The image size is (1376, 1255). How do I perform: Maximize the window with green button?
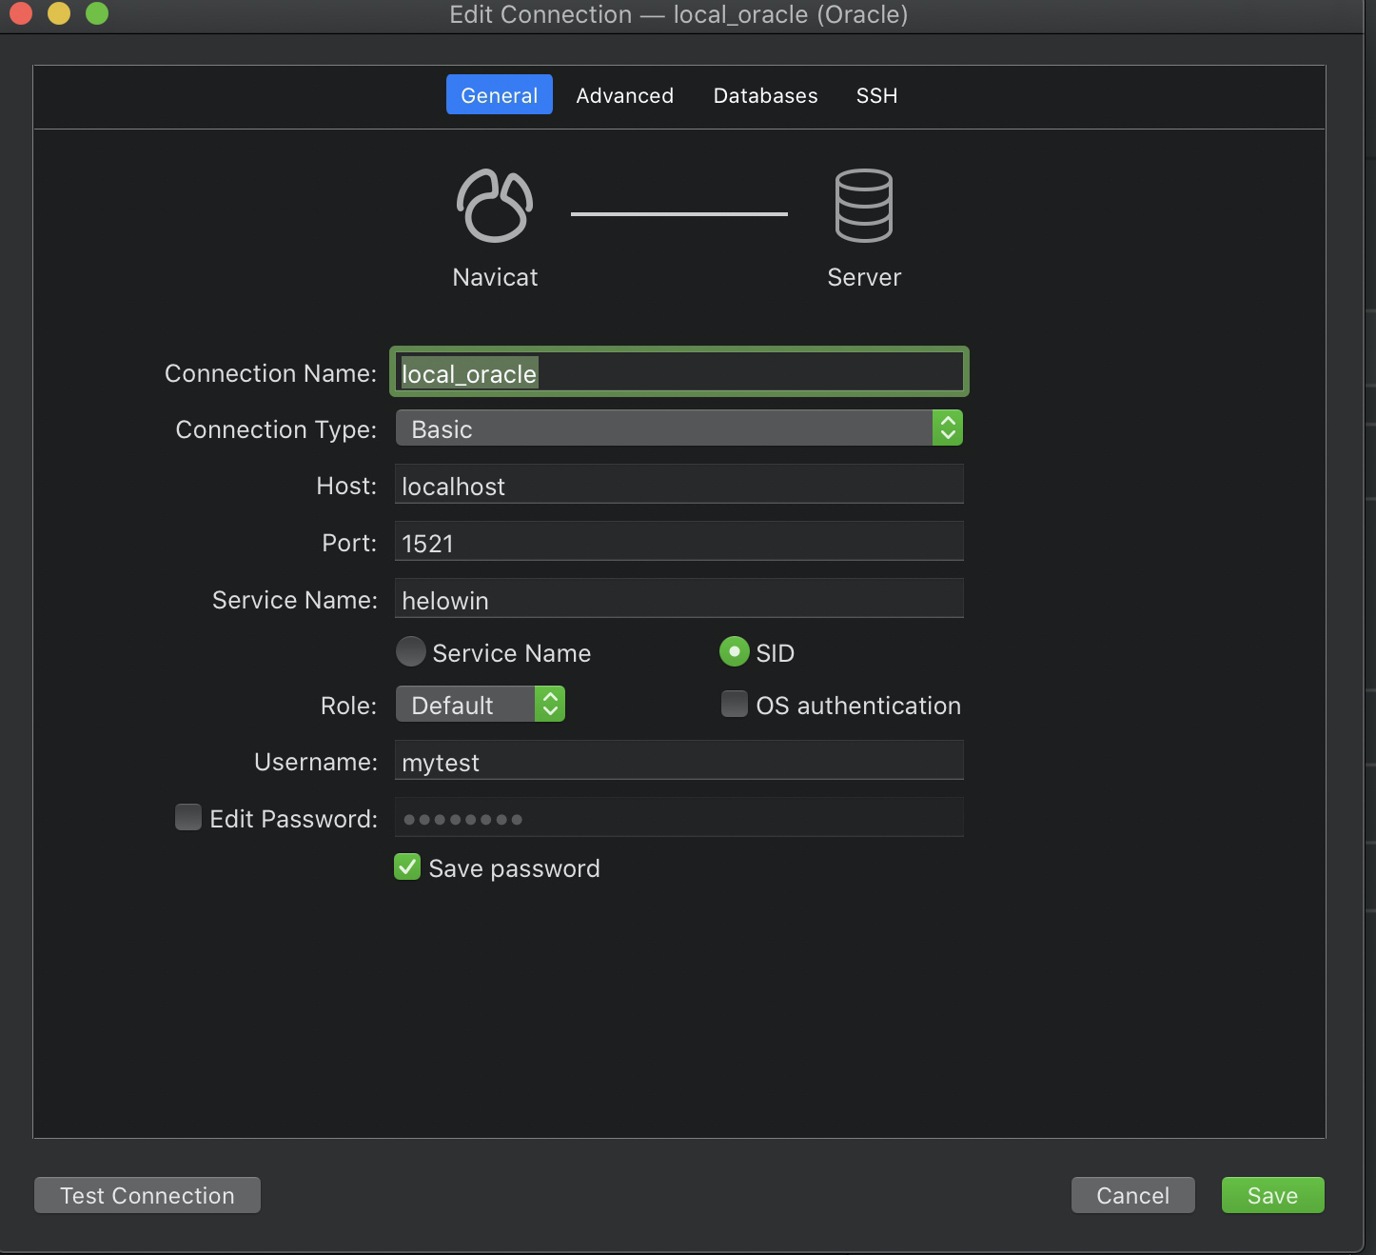click(x=97, y=13)
